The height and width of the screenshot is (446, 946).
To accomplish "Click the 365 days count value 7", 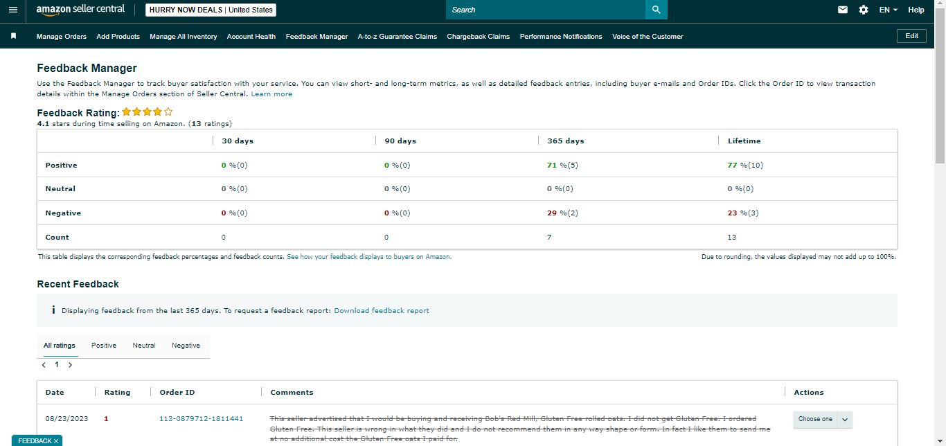I will 549,237.
